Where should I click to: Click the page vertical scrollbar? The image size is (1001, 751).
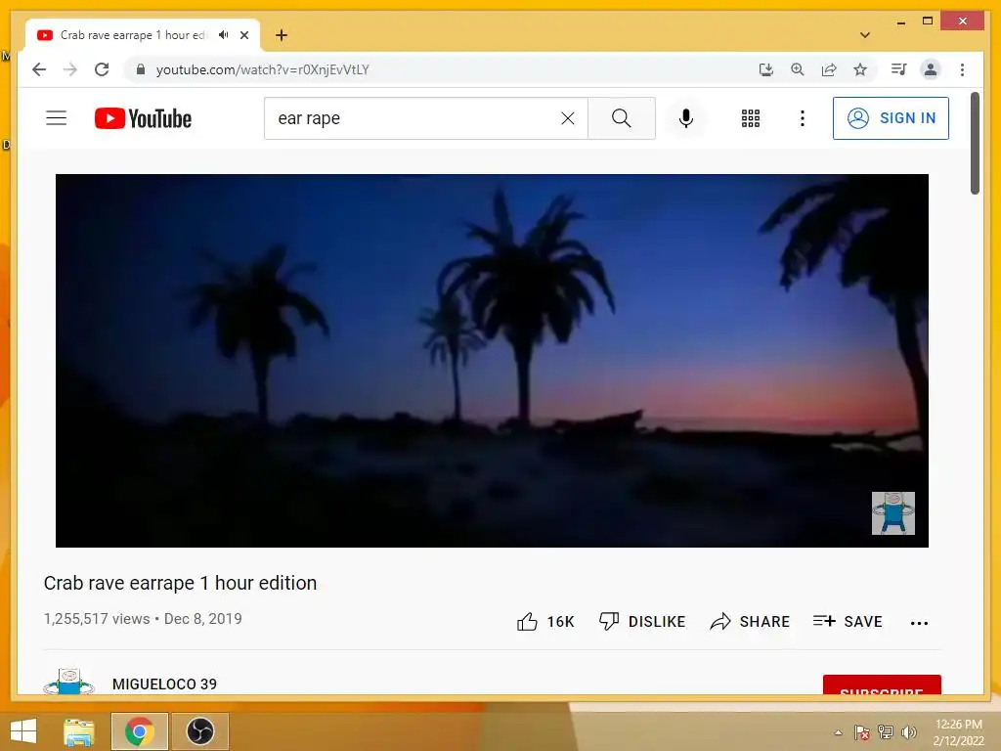pyautogui.click(x=975, y=143)
